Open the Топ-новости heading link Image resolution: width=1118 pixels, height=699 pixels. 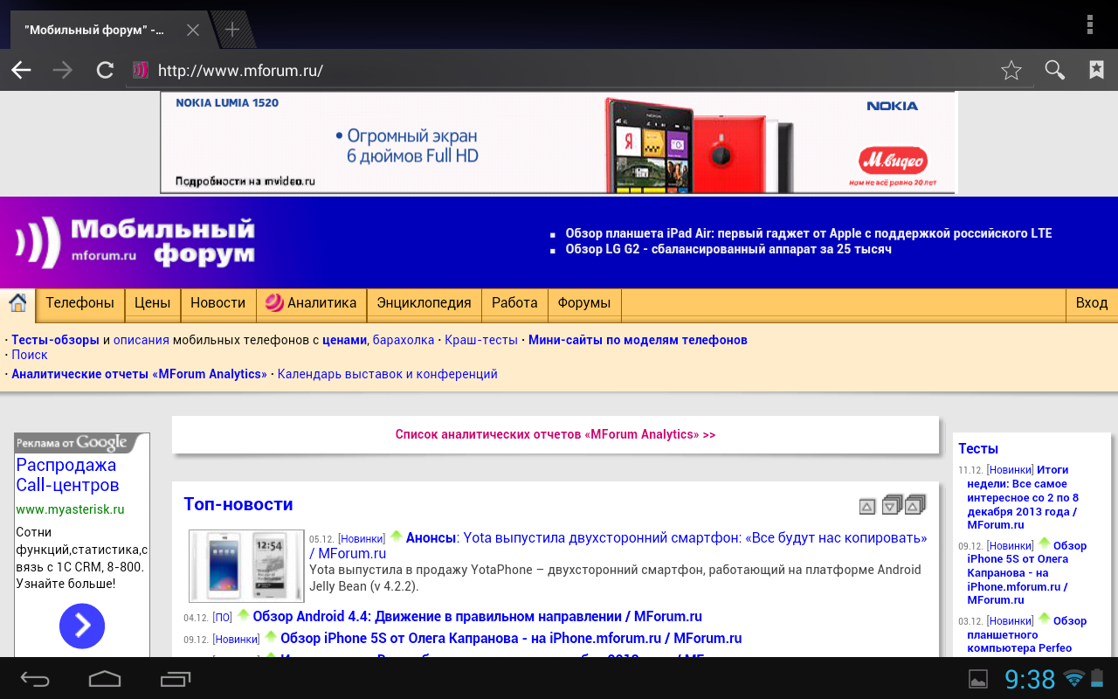(238, 504)
